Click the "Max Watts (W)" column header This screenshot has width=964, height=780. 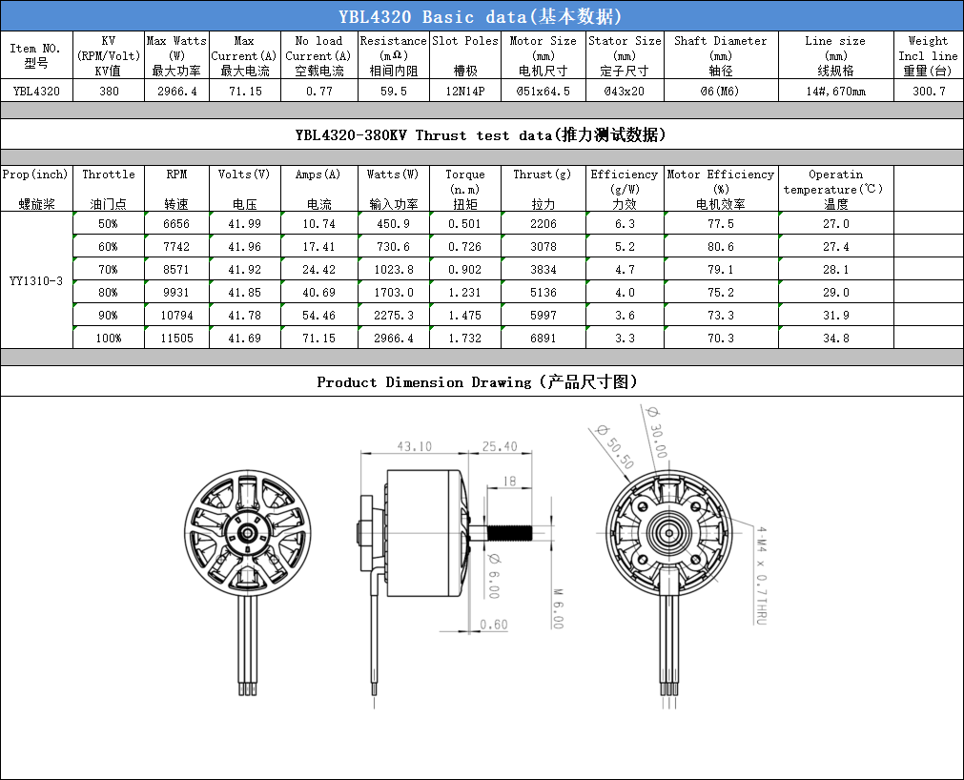[x=176, y=55]
